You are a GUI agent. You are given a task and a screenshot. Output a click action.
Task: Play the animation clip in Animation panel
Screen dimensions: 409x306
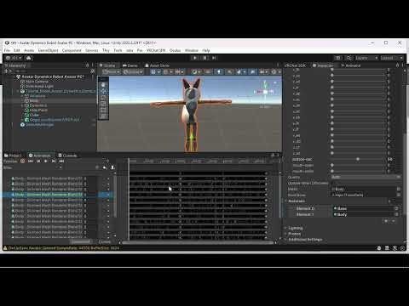point(46,161)
